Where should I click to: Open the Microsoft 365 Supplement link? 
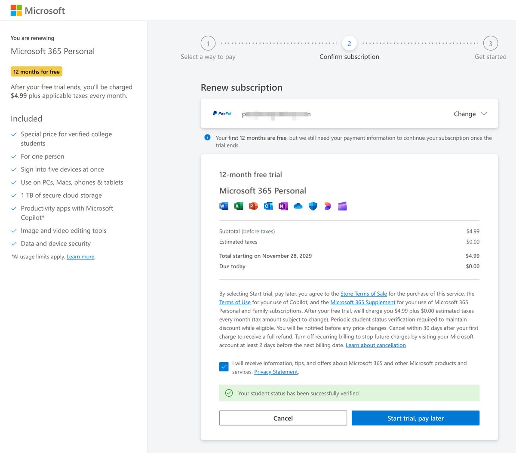[x=362, y=302]
